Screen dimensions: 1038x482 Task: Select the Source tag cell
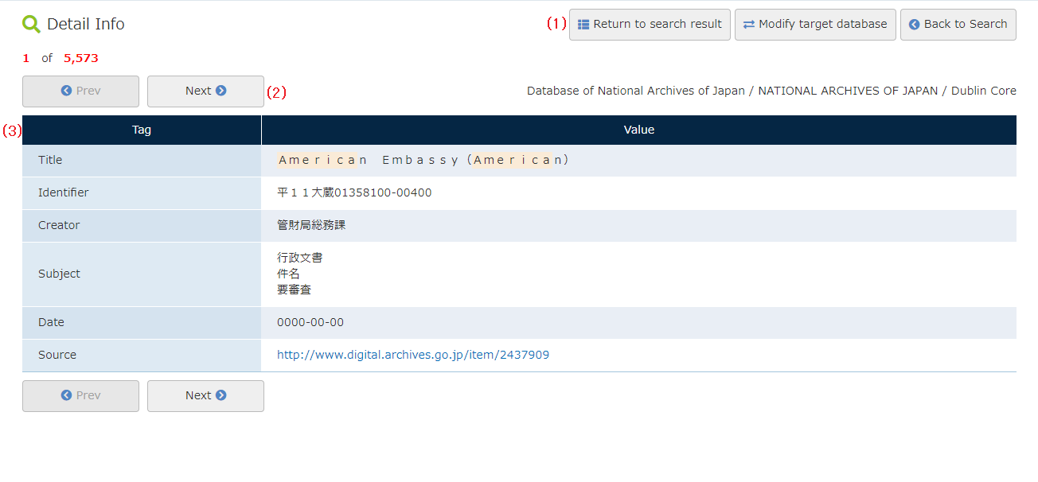click(142, 356)
